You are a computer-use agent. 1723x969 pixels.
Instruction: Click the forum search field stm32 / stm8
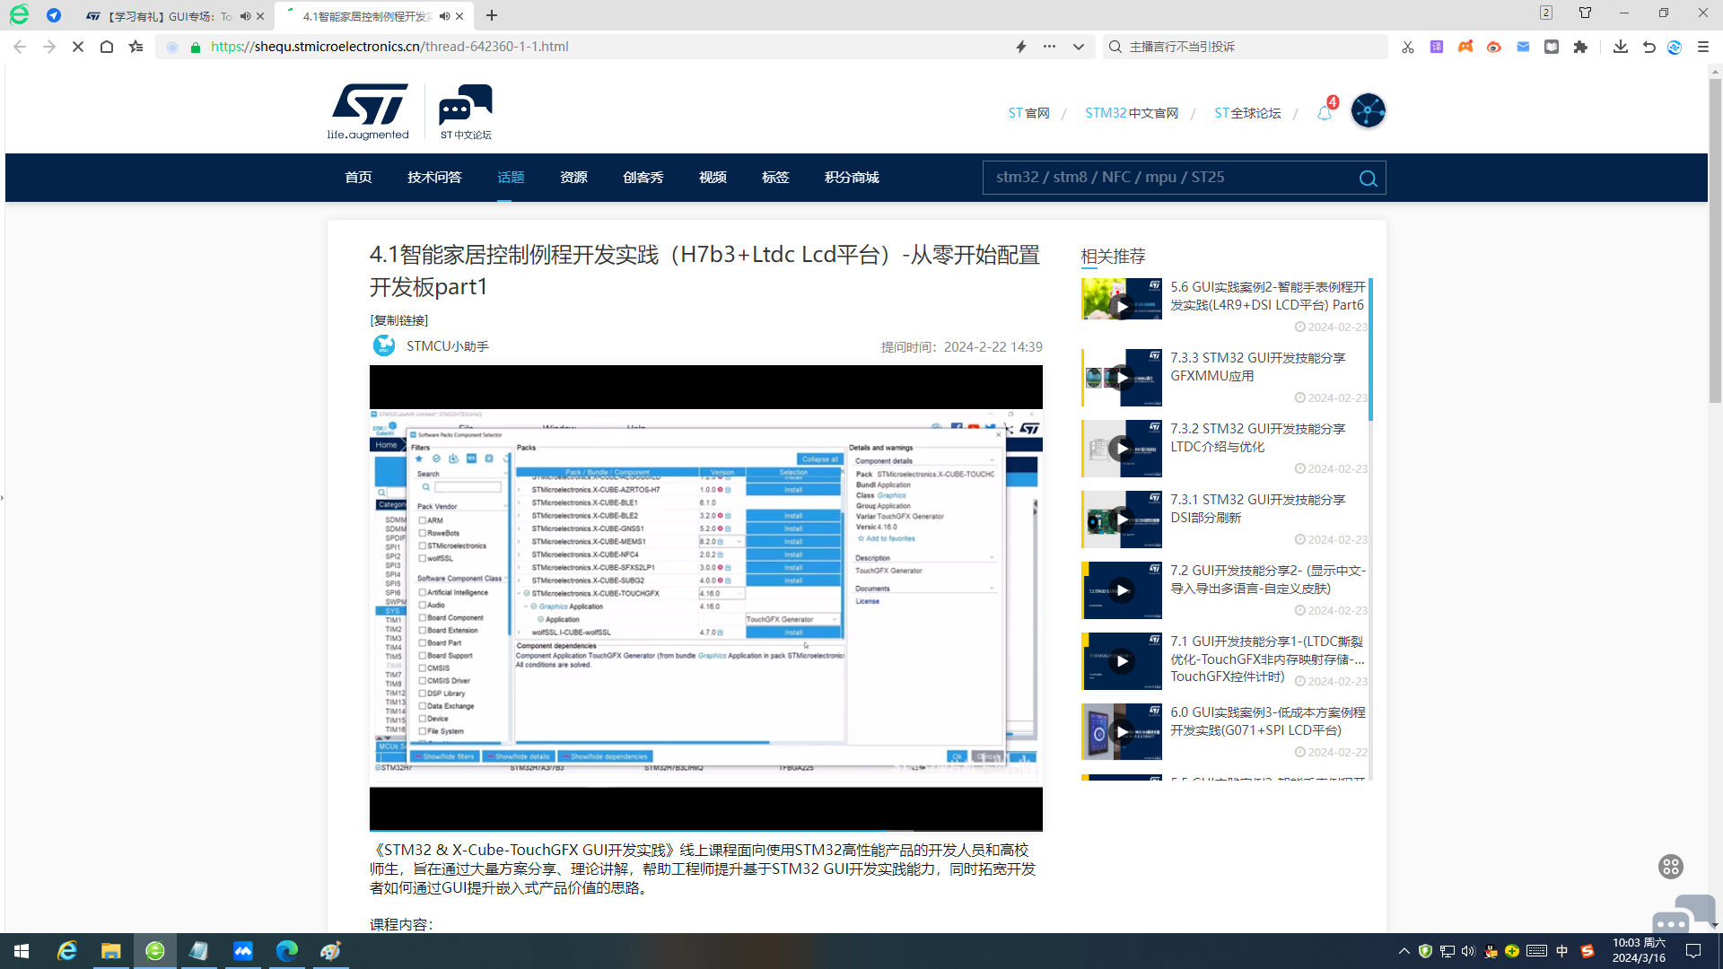click(x=1167, y=178)
